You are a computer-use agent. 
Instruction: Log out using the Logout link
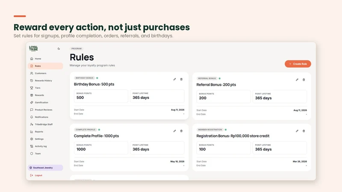38,175
